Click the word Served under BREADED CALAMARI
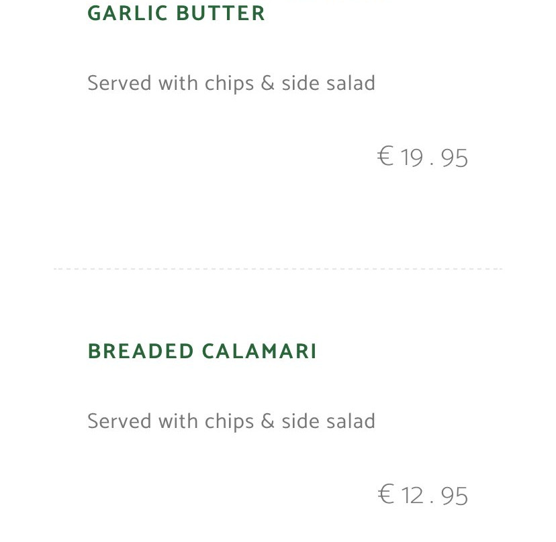Image resolution: width=556 pixels, height=542 pixels. pos(120,421)
